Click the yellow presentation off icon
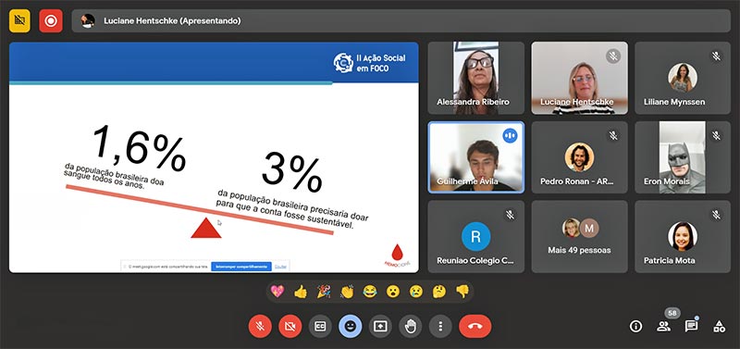This screenshot has width=740, height=349. (19, 20)
